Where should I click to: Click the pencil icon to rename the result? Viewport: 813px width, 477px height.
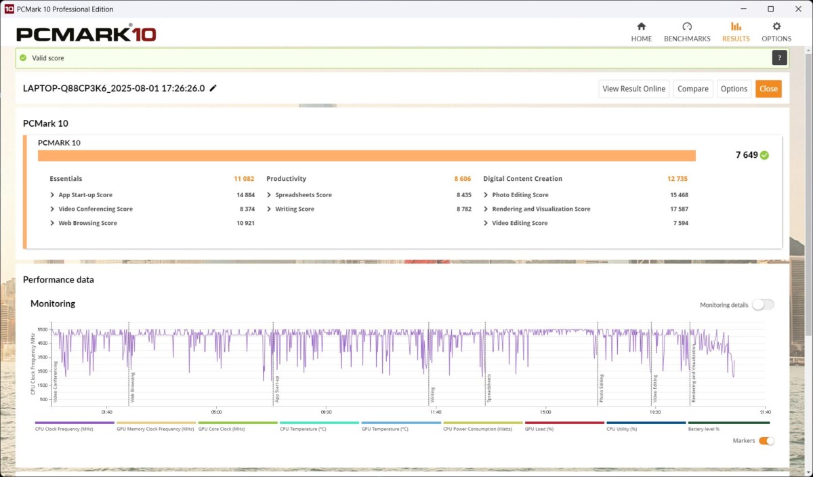click(213, 88)
